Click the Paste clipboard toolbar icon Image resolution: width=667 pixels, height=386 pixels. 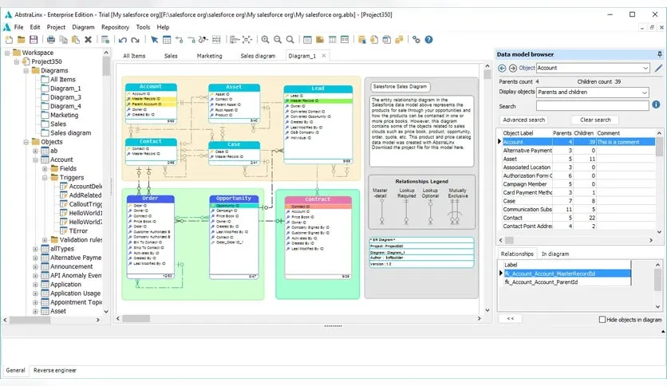point(76,40)
